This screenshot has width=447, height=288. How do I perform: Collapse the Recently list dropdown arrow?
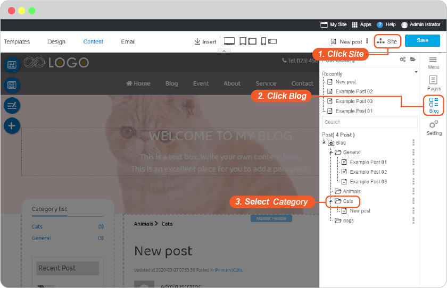coord(416,72)
